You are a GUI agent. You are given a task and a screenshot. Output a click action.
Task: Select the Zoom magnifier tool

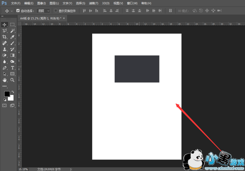[x=12, y=80]
